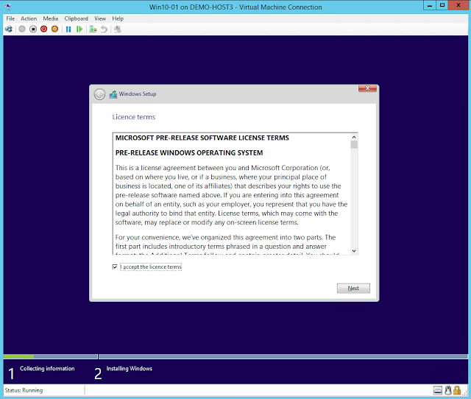This screenshot has width=471, height=399.
Task: Click the Next button in Setup
Action: click(353, 288)
